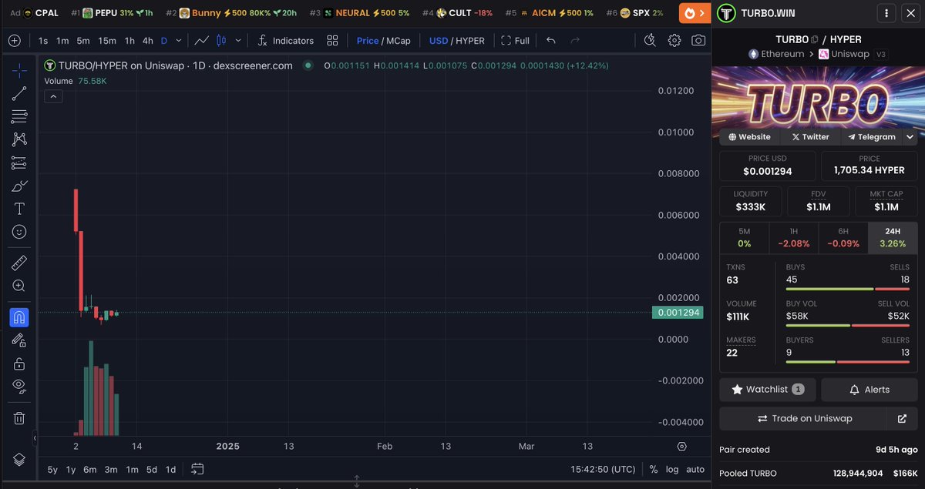Image resolution: width=925 pixels, height=489 pixels.
Task: Open the quick search icon
Action: (x=650, y=41)
